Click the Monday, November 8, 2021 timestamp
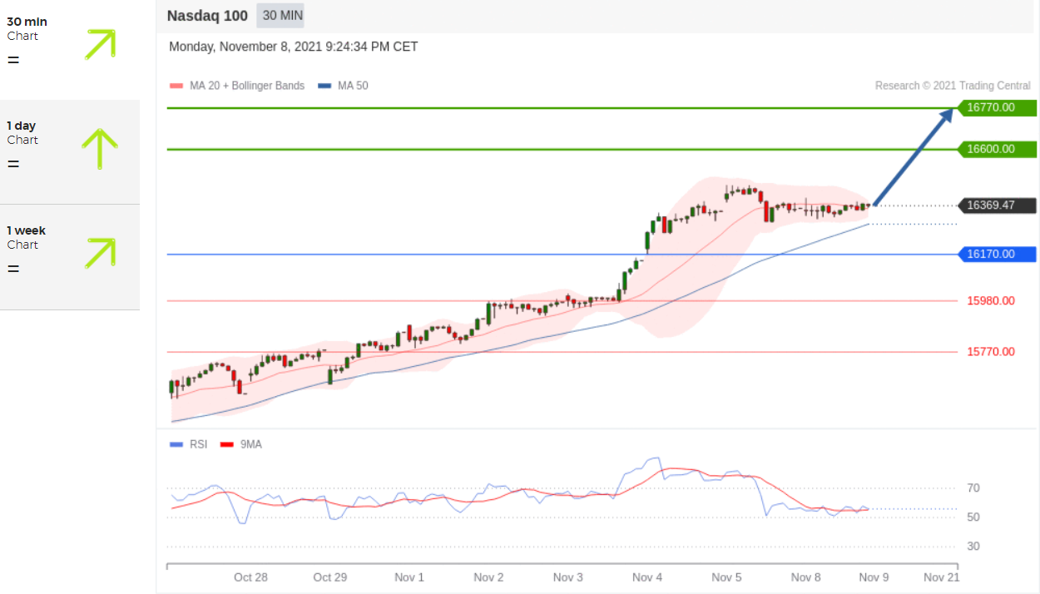The width and height of the screenshot is (1040, 594). pyautogui.click(x=294, y=47)
